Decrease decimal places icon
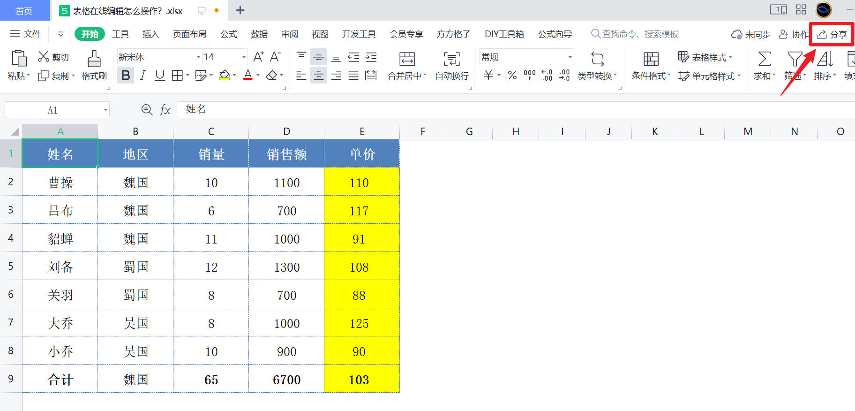Image resolution: width=855 pixels, height=411 pixels. (564, 76)
